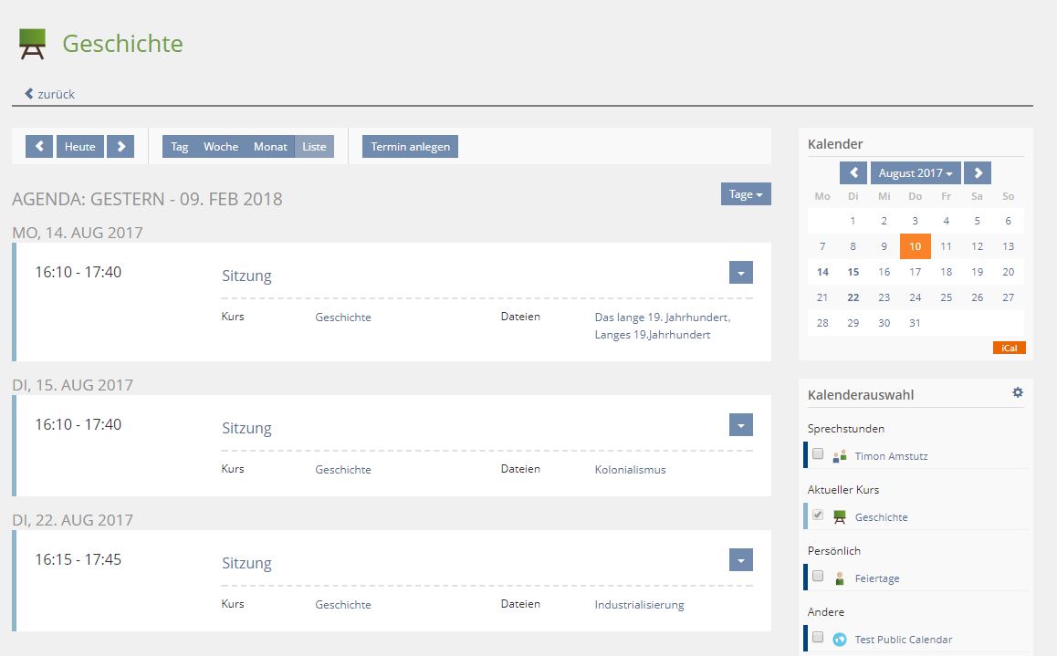Switch to the Woche view
The height and width of the screenshot is (656, 1057).
coord(220,146)
